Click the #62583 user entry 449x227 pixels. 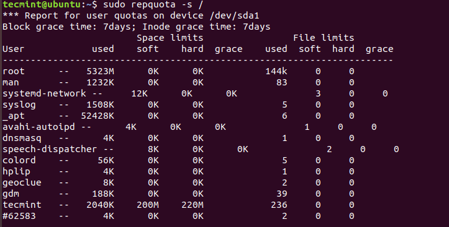19,216
